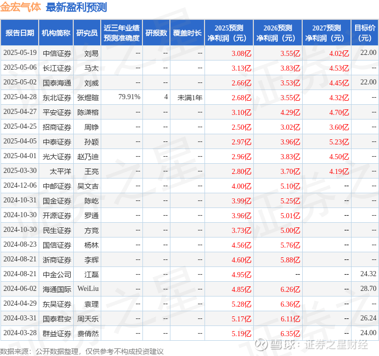Click the 近三年业绩预测准确度 column header
The height and width of the screenshot is (356, 379).
tap(122, 33)
